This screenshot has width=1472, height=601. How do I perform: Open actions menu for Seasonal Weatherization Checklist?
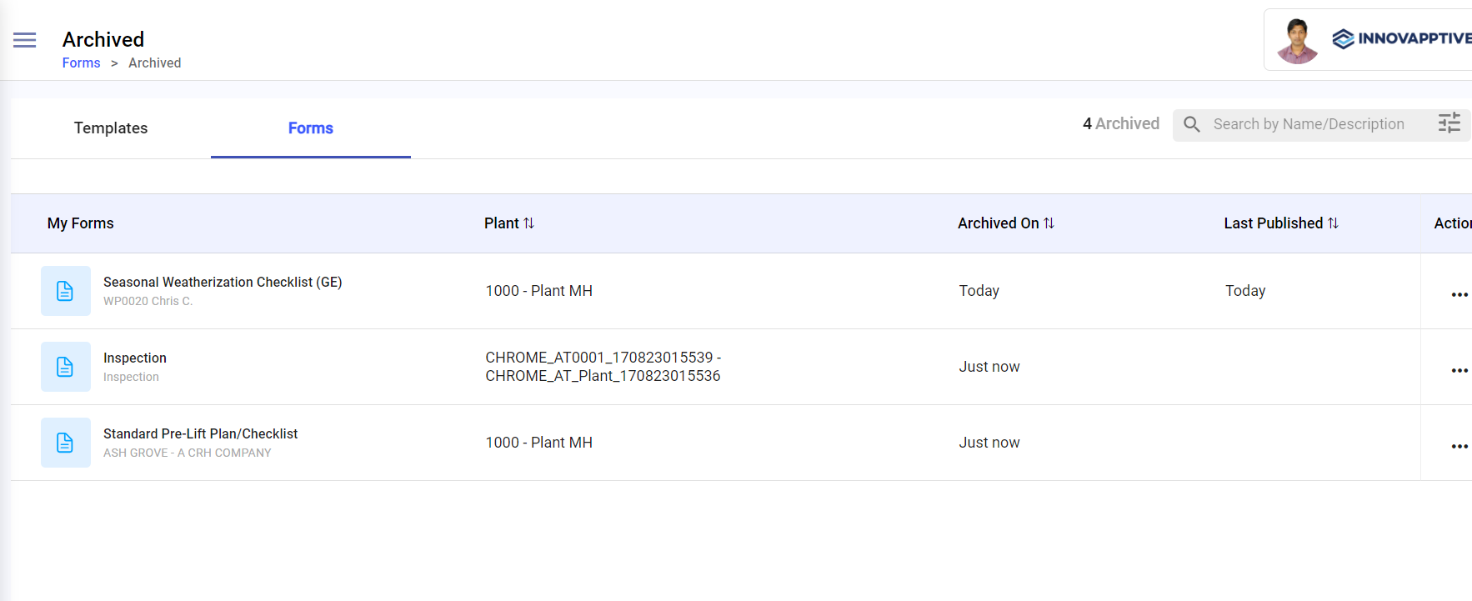click(x=1459, y=294)
